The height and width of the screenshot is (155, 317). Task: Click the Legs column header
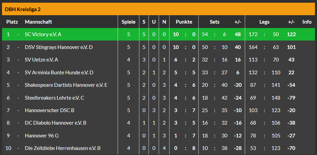264,22
